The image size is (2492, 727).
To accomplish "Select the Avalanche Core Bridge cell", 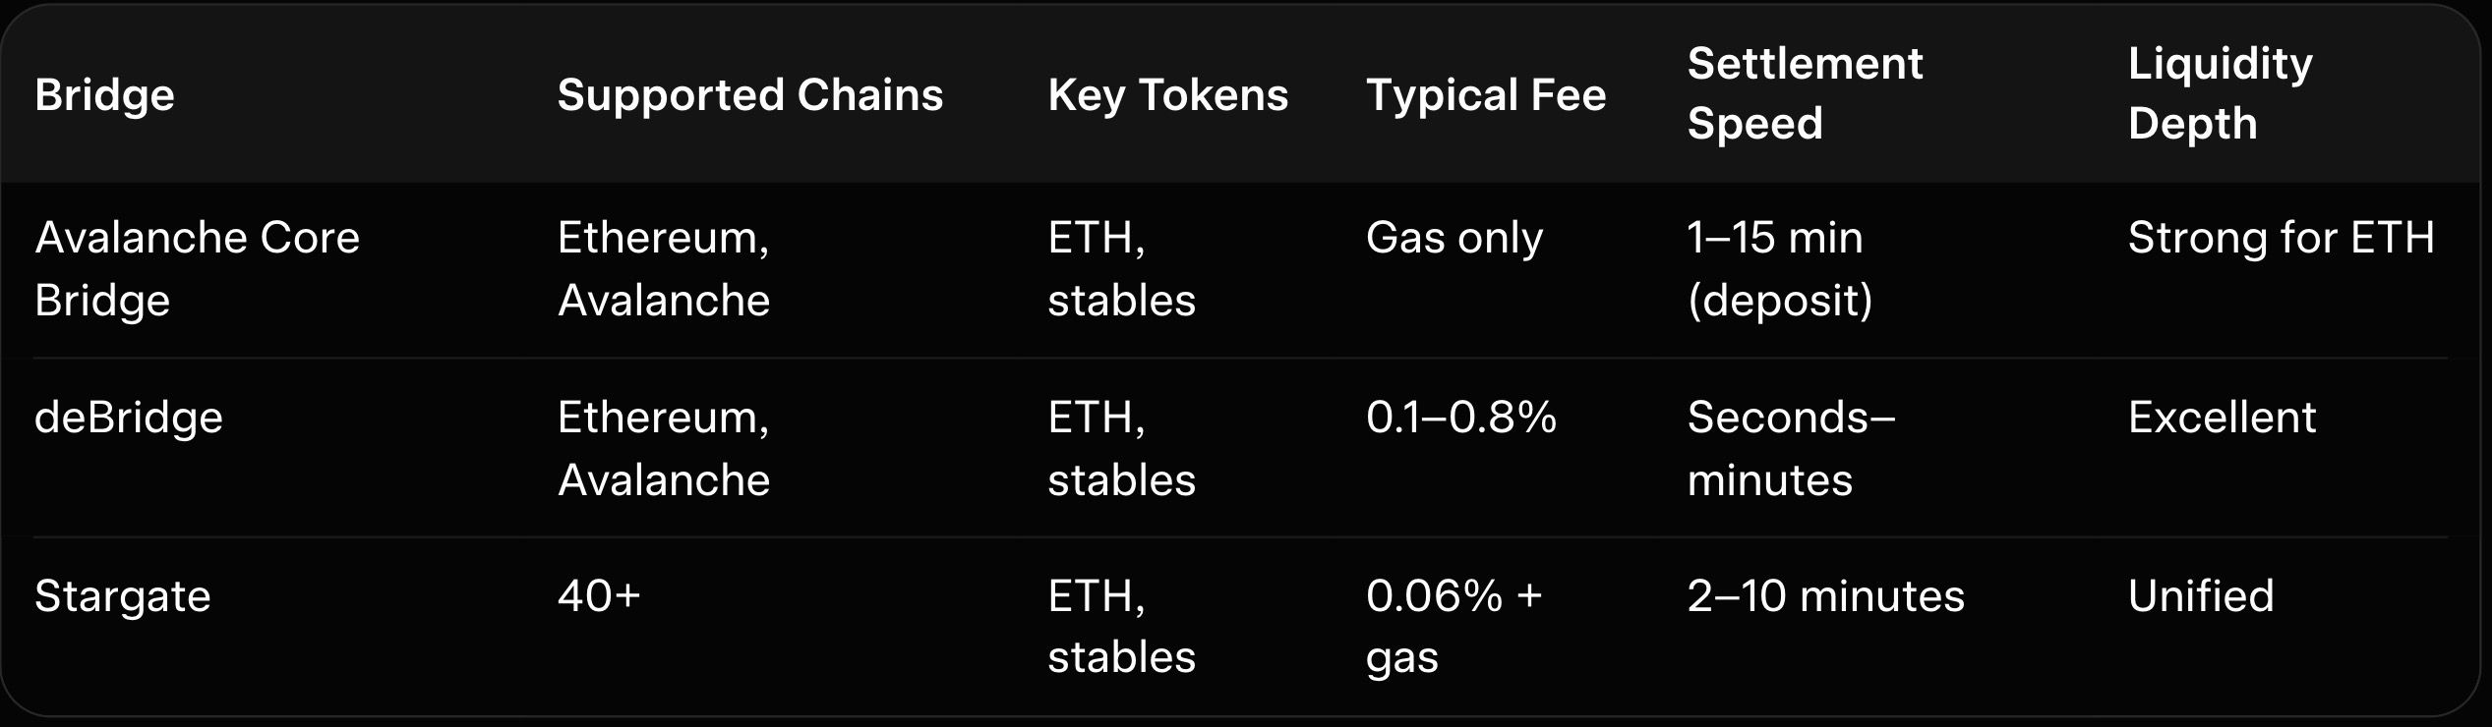I will [197, 268].
